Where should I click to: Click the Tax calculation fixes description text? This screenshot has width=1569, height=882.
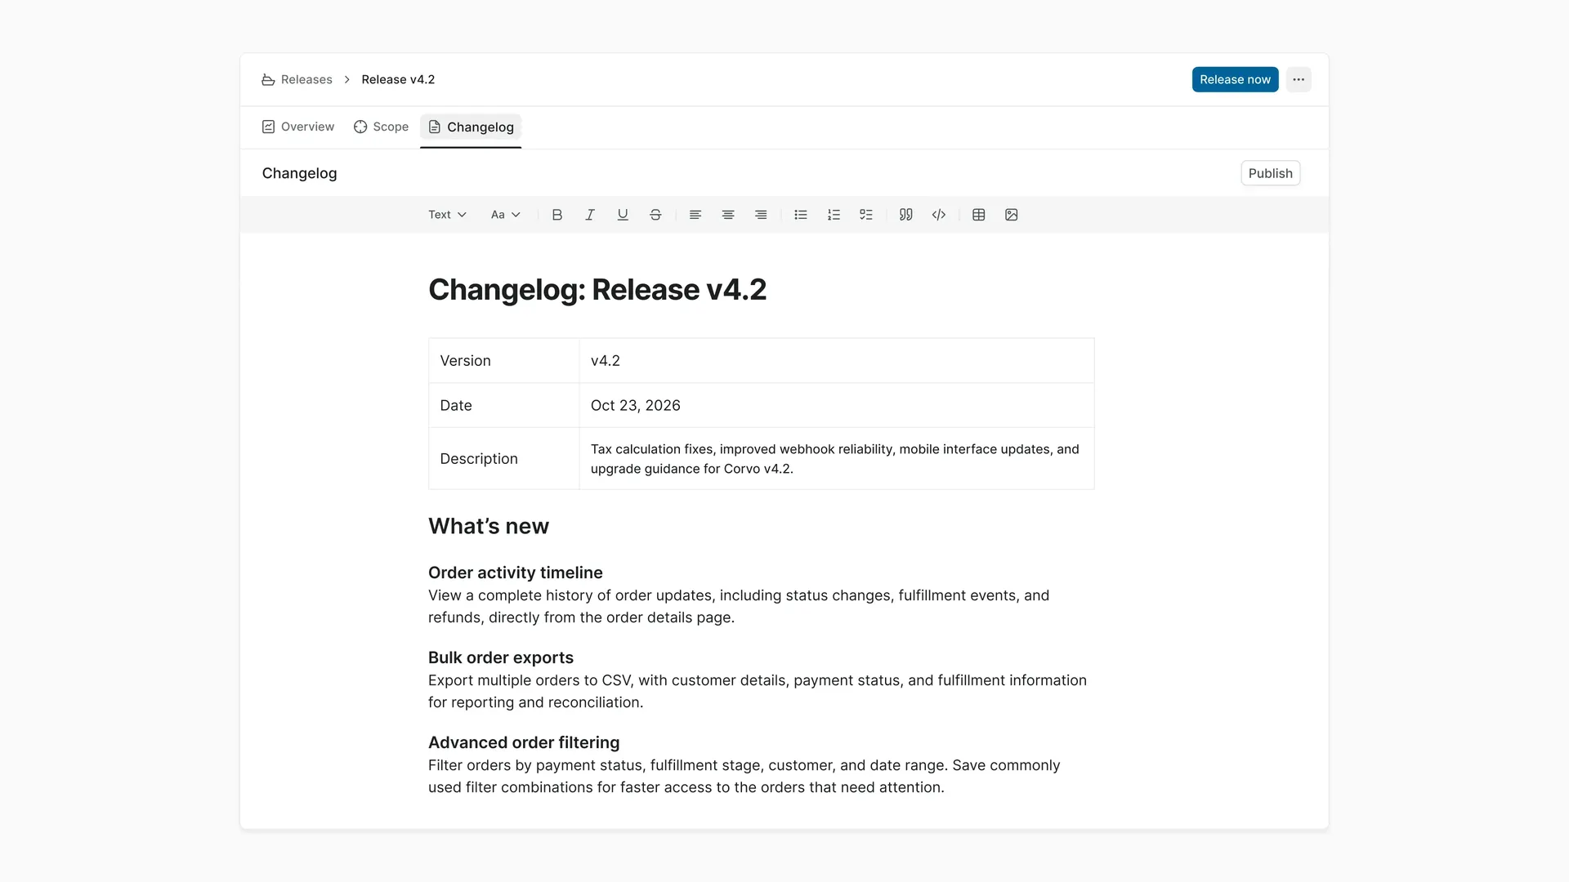835,459
